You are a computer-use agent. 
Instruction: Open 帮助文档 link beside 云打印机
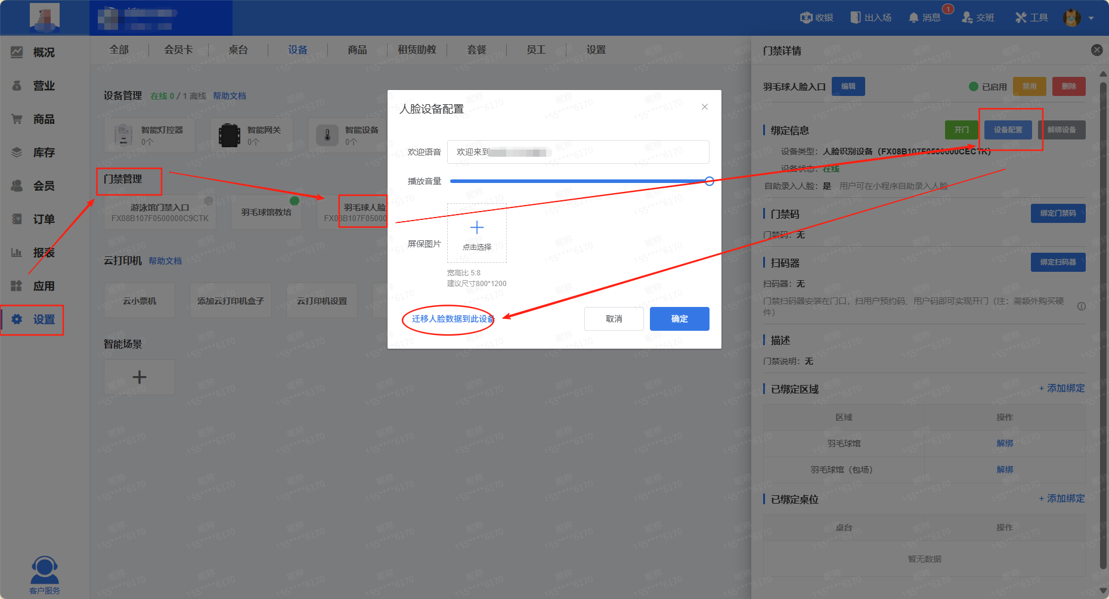click(165, 261)
